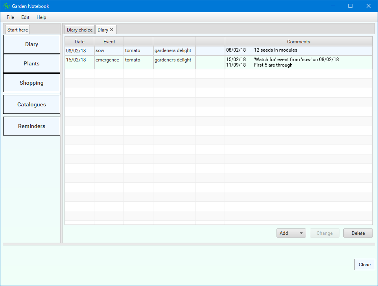Viewport: 378px width, 286px height.
Task: Go to the Plants section
Action: pos(31,63)
